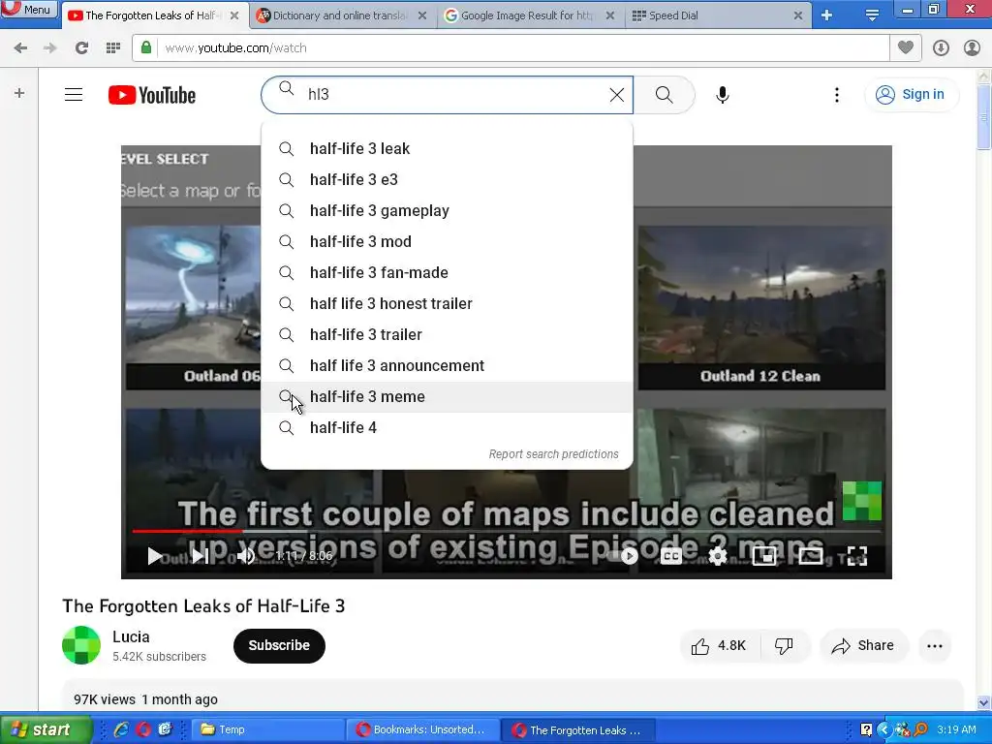This screenshot has width=992, height=744.
Task: Mute the video with speaker icon
Action: click(x=246, y=556)
